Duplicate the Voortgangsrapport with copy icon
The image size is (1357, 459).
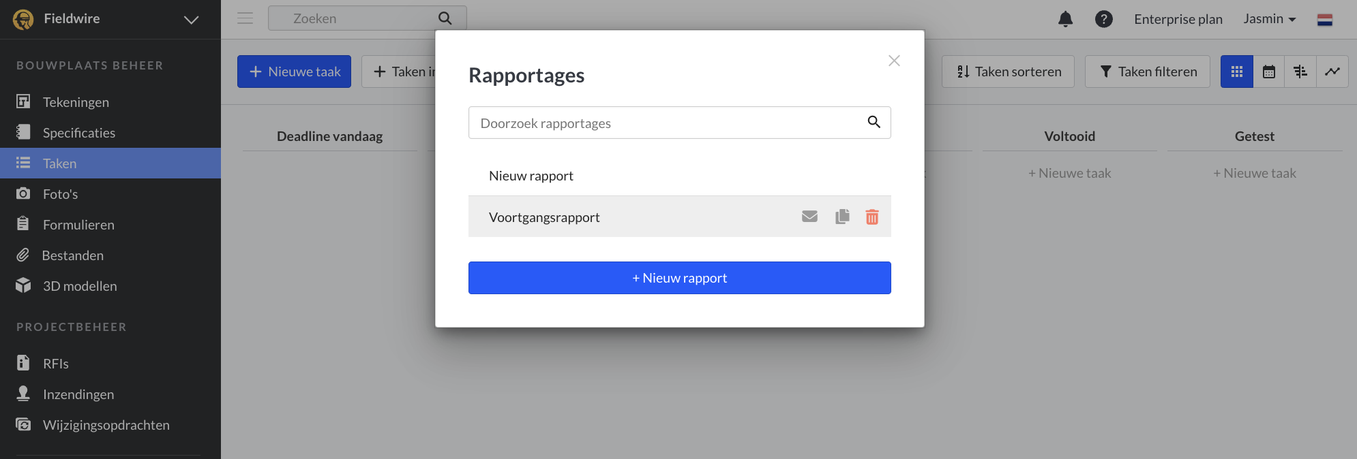click(x=842, y=217)
